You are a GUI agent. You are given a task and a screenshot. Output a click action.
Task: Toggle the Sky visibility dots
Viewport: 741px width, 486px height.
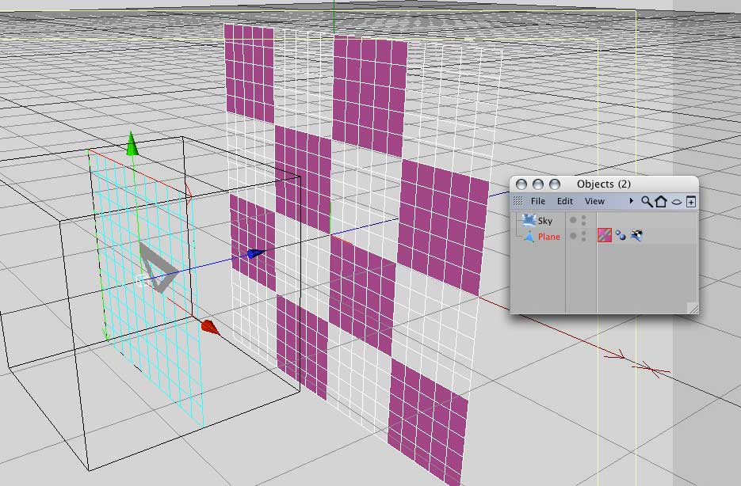584,220
